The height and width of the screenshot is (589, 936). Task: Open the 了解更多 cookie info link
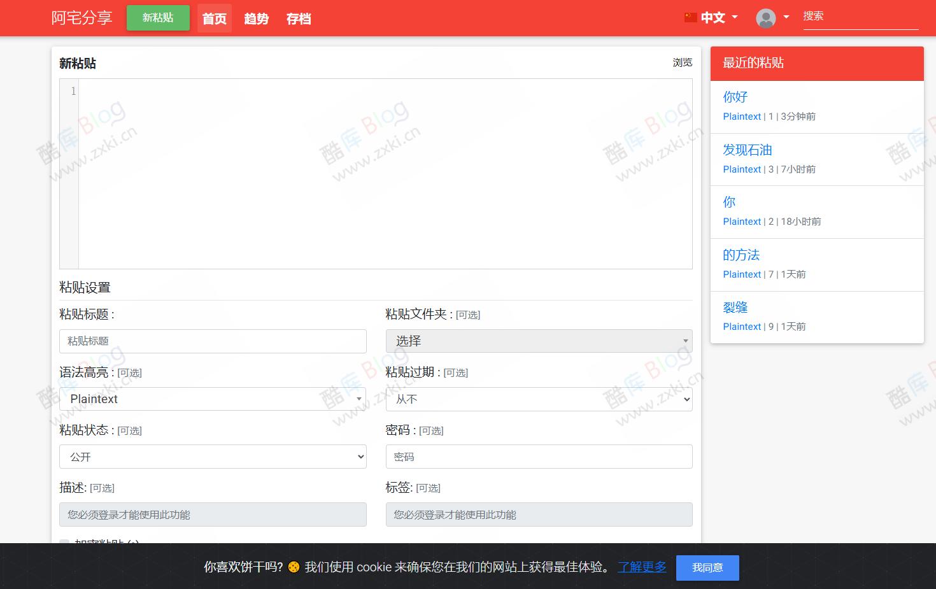point(641,567)
